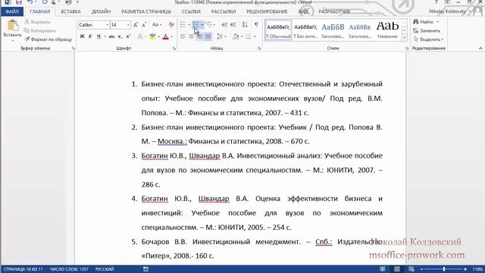Switch to the РАЗМЕТКА СТРАНИЦЫ tab

[146, 11]
